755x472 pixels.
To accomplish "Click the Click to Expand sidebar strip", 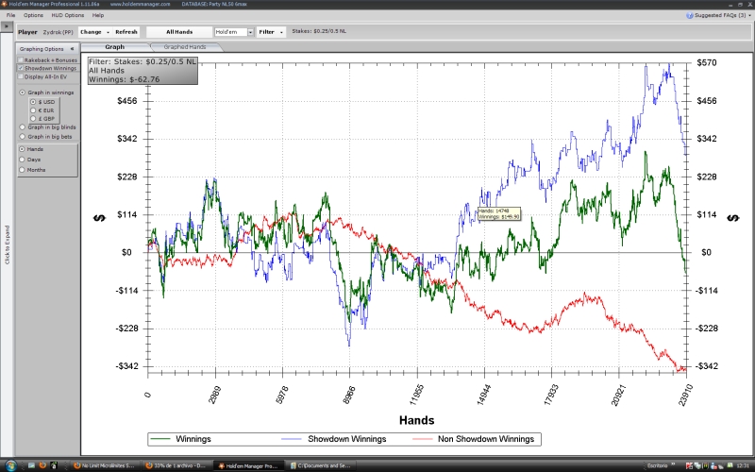I will (8, 244).
